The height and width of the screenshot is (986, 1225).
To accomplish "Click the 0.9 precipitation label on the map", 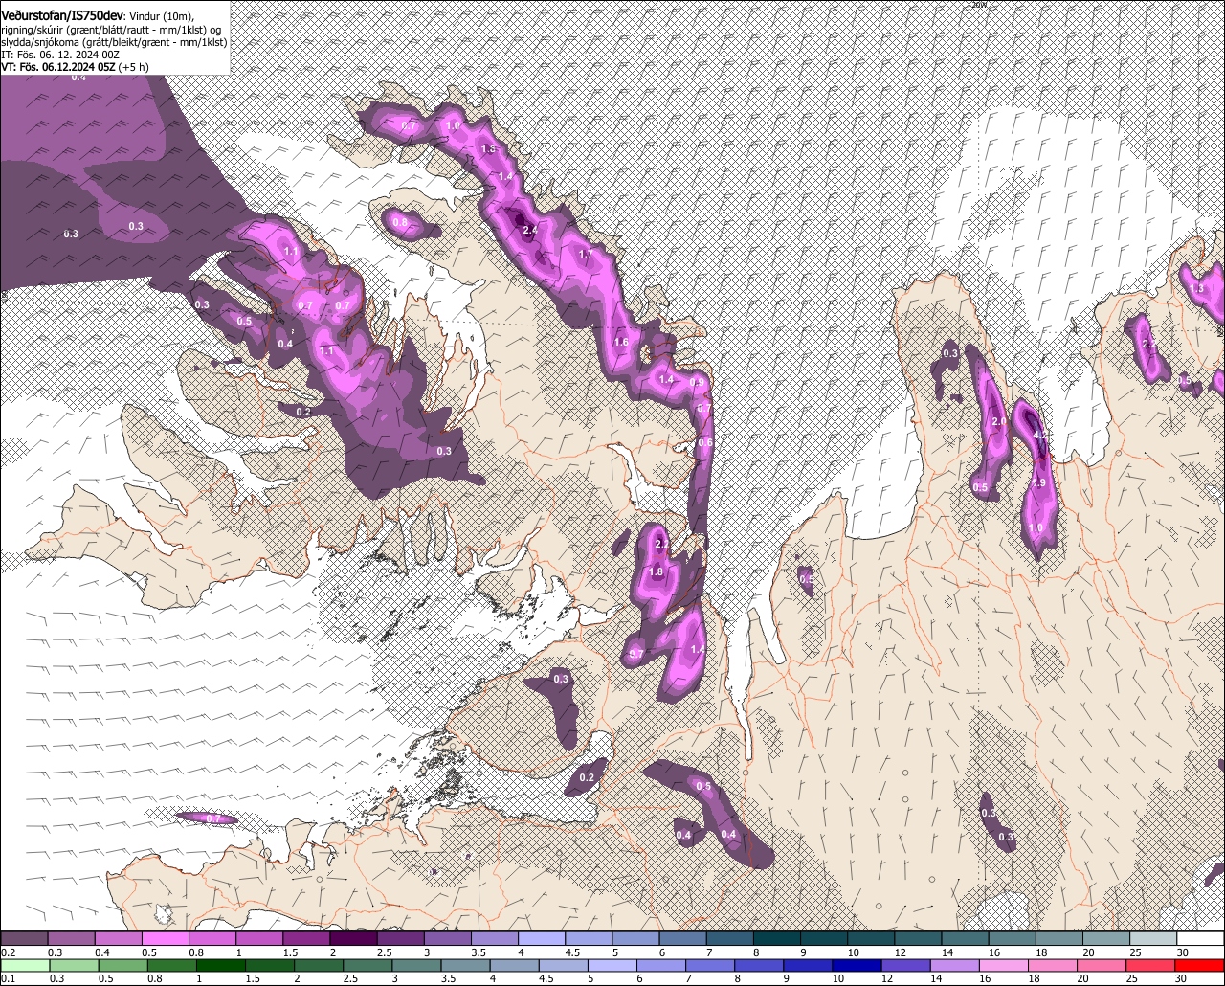I will [x=697, y=382].
